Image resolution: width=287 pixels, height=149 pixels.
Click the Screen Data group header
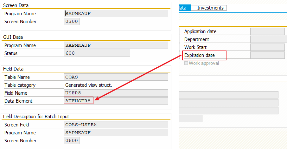pyautogui.click(x=16, y=5)
